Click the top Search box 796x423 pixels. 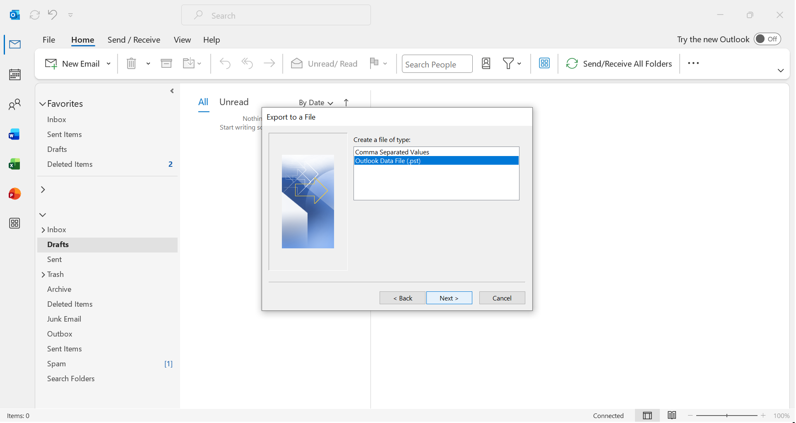point(276,15)
